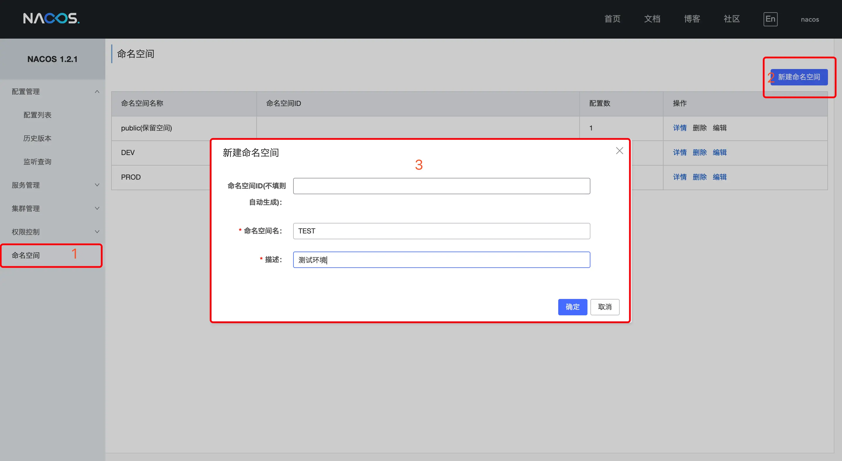
Task: Open 监听查询 in the sidebar
Action: [x=37, y=161]
